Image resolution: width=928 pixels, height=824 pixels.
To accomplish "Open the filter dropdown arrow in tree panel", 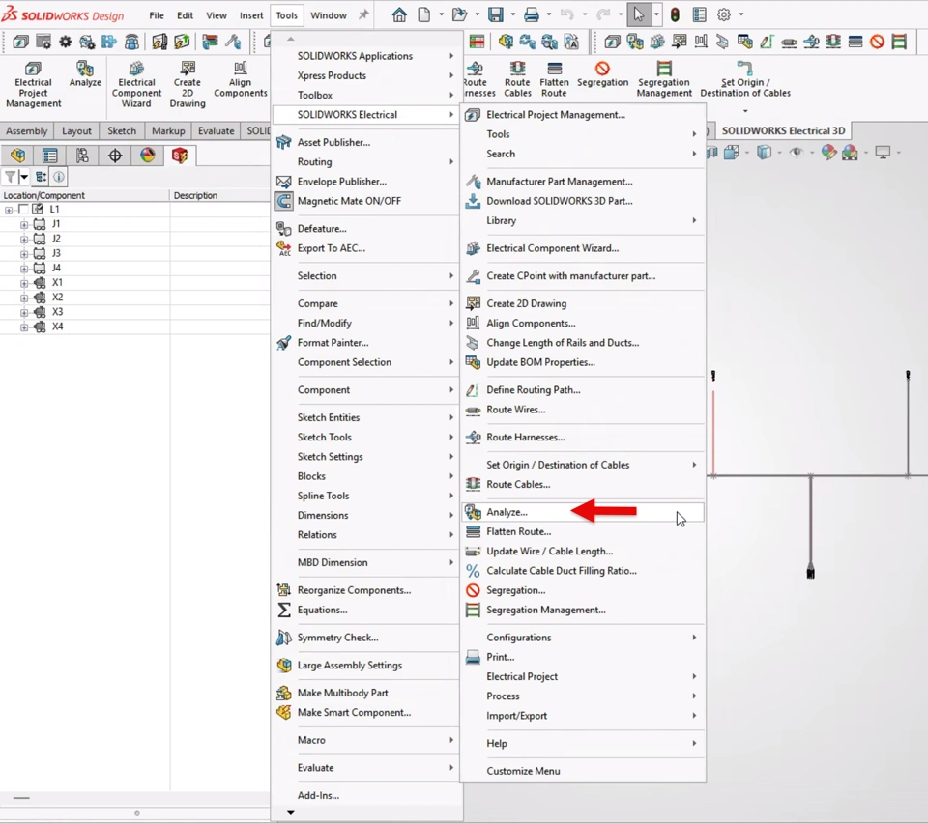I will click(x=24, y=176).
